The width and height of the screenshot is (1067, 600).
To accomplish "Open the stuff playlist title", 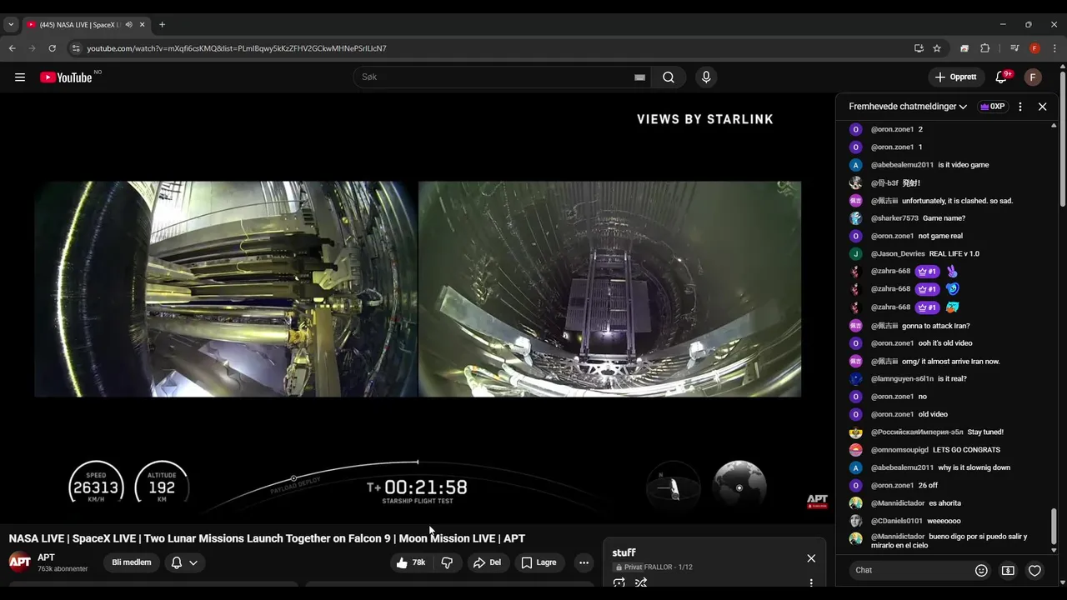I will [x=624, y=552].
